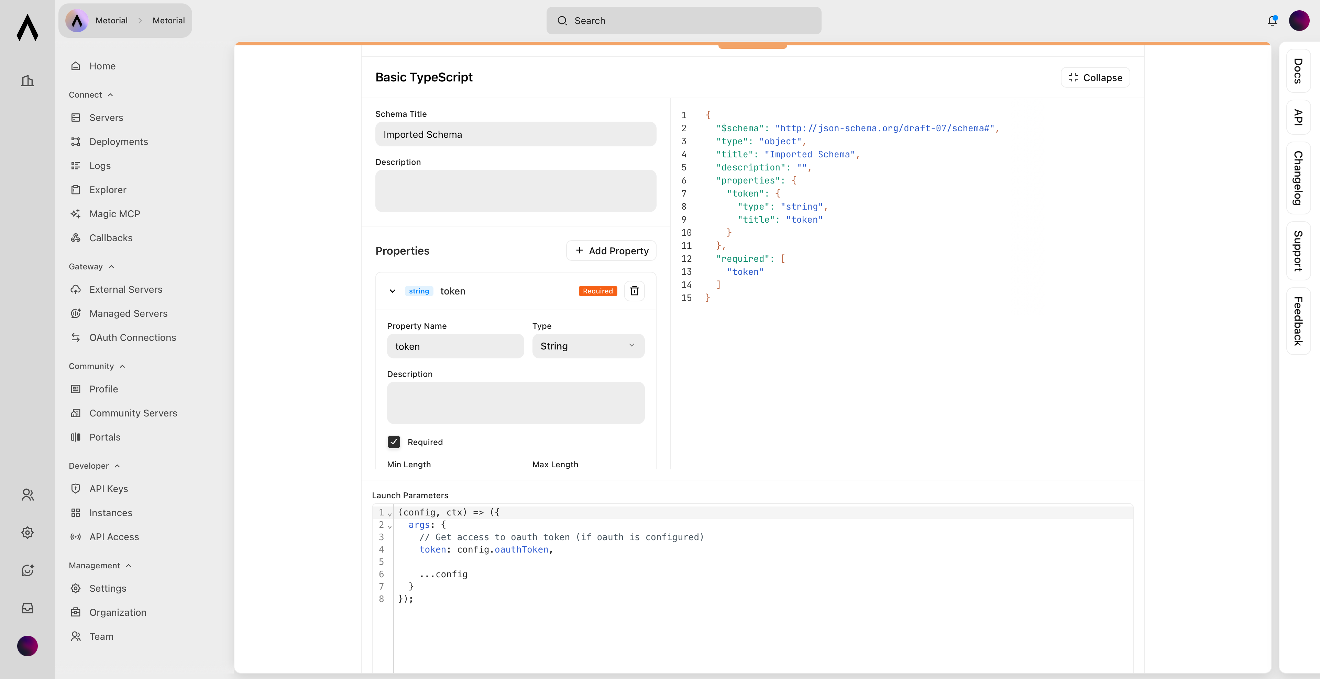Open the String type dropdown

[588, 346]
